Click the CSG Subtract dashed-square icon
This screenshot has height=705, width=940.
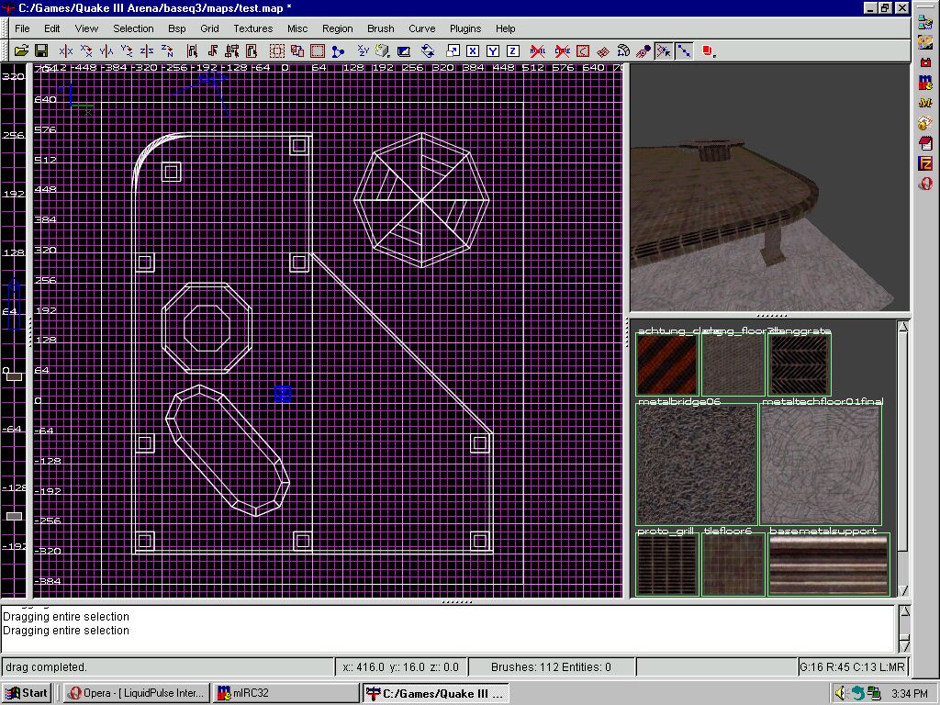276,51
